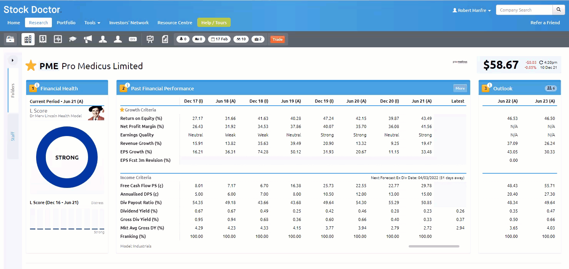This screenshot has width=569, height=269.
Task: Open the presentation chart board icon
Action: click(x=150, y=39)
